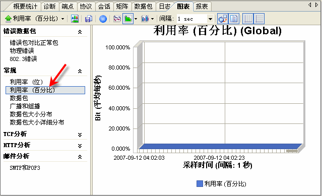Expand the HTTP分析 section
Image resolution: width=322 pixels, height=196 pixels.
click(x=80, y=146)
